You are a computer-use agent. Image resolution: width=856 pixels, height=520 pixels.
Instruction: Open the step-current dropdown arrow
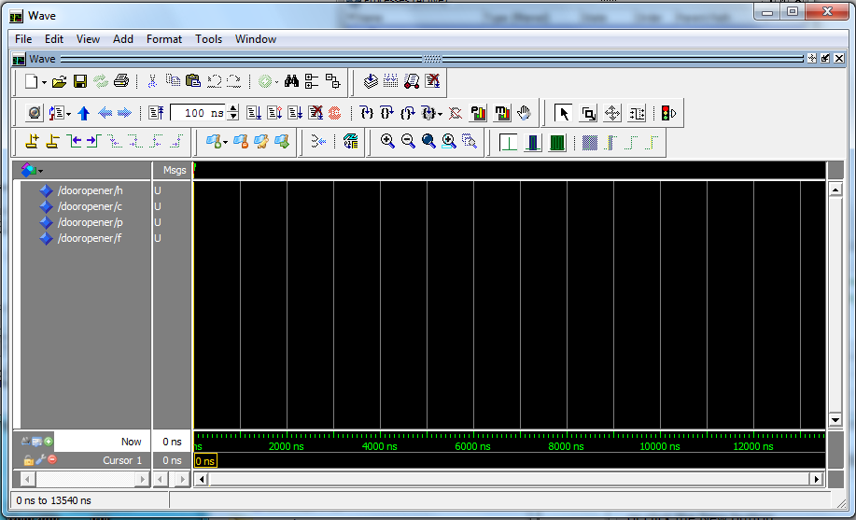pyautogui.click(x=440, y=114)
